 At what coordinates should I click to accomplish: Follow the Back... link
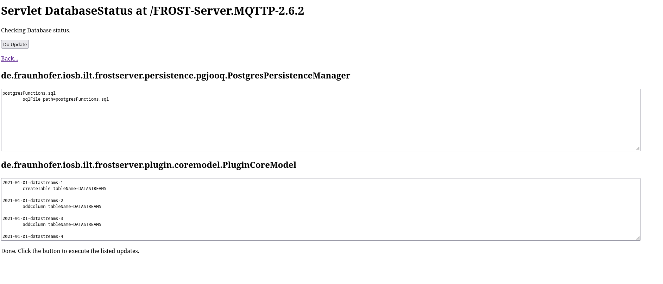pos(10,58)
